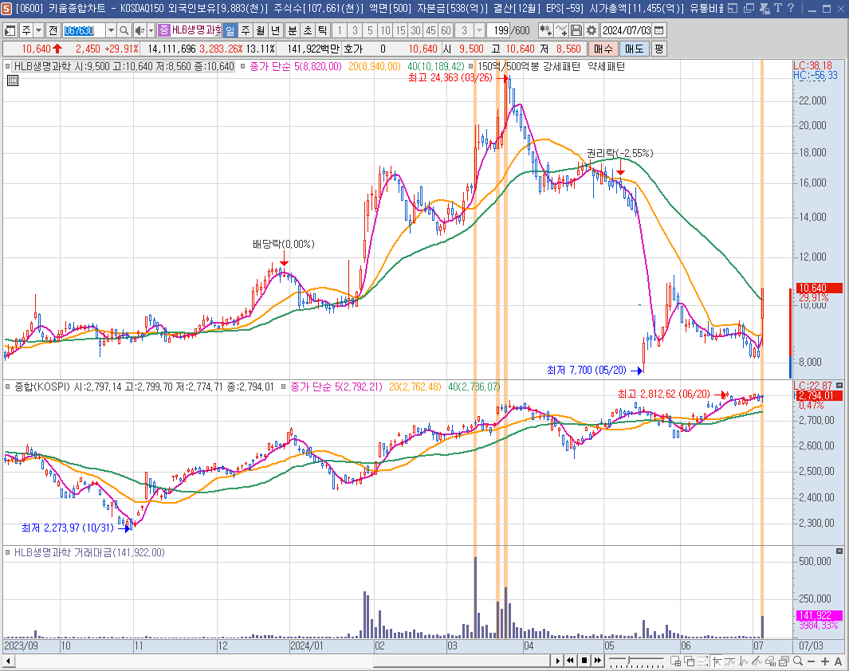Select the '틱' tick period tab
This screenshot has height=671, width=849.
click(323, 31)
